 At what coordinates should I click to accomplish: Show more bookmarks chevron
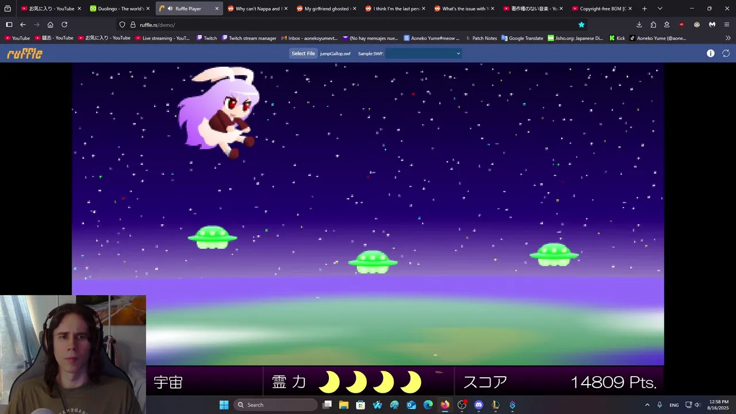tap(728, 38)
